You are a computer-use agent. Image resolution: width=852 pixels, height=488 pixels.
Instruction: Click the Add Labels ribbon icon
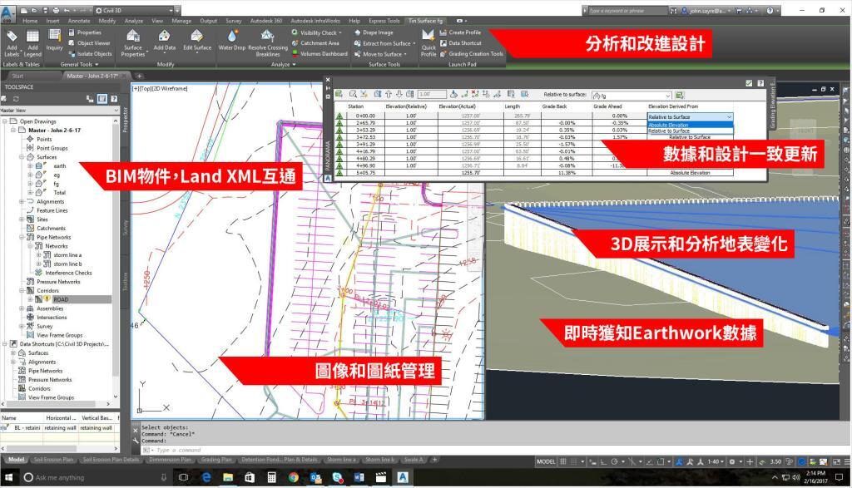pyautogui.click(x=12, y=37)
